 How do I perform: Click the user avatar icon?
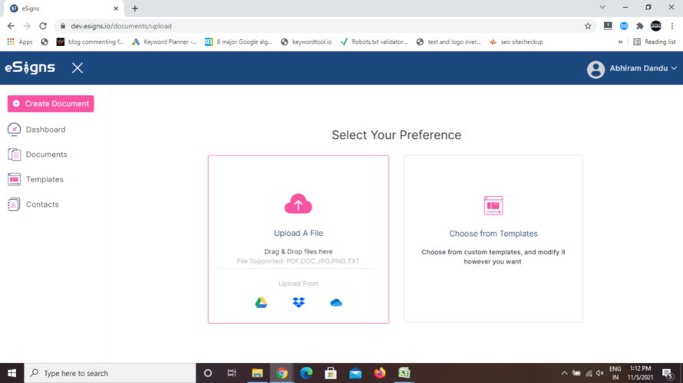(596, 69)
